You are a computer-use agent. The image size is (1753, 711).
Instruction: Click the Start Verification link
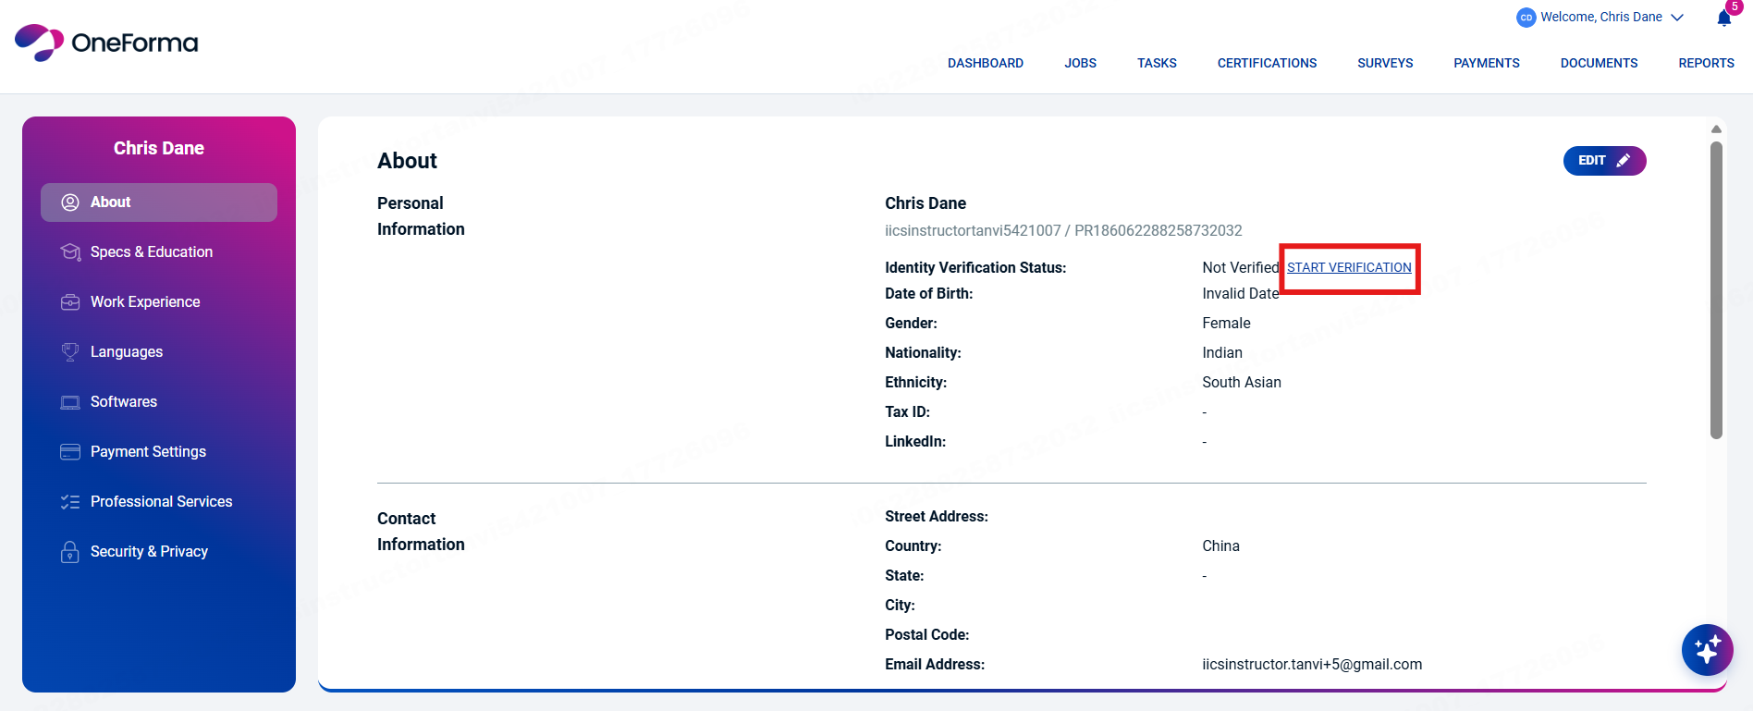[1349, 268]
